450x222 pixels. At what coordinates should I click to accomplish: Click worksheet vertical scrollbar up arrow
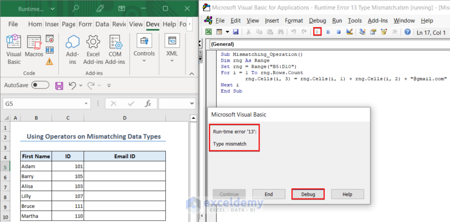coord(194,118)
